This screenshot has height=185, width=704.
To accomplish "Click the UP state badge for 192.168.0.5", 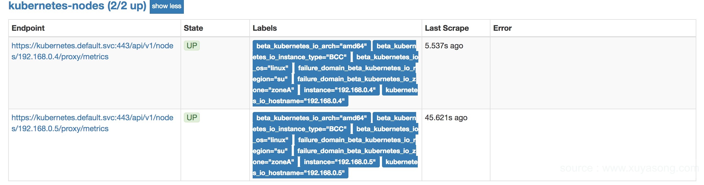I will click(192, 117).
